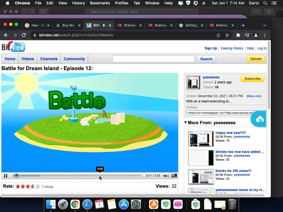This screenshot has width=283, height=212.
Task: Open the Chrome profile avatar icon
Action: pyautogui.click(x=256, y=35)
